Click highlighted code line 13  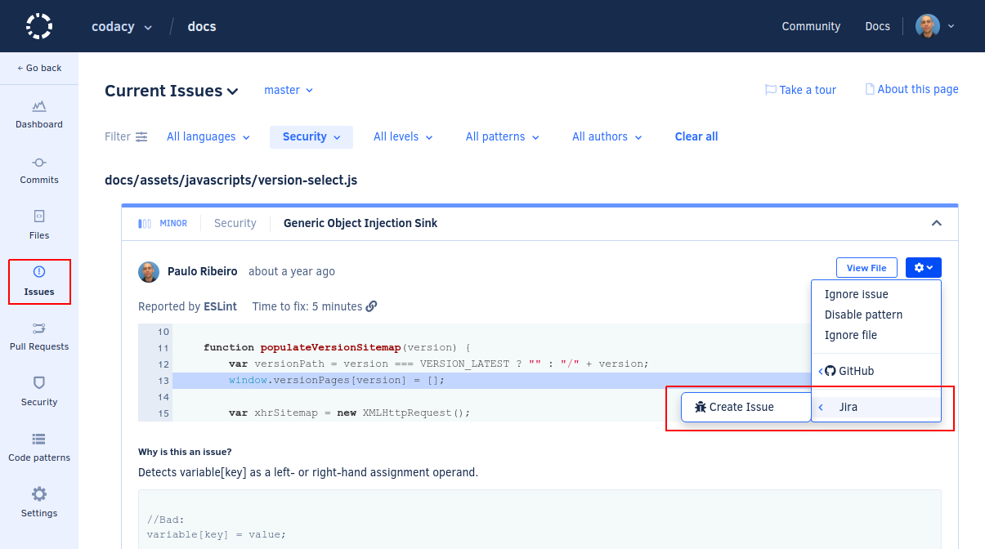pos(474,380)
